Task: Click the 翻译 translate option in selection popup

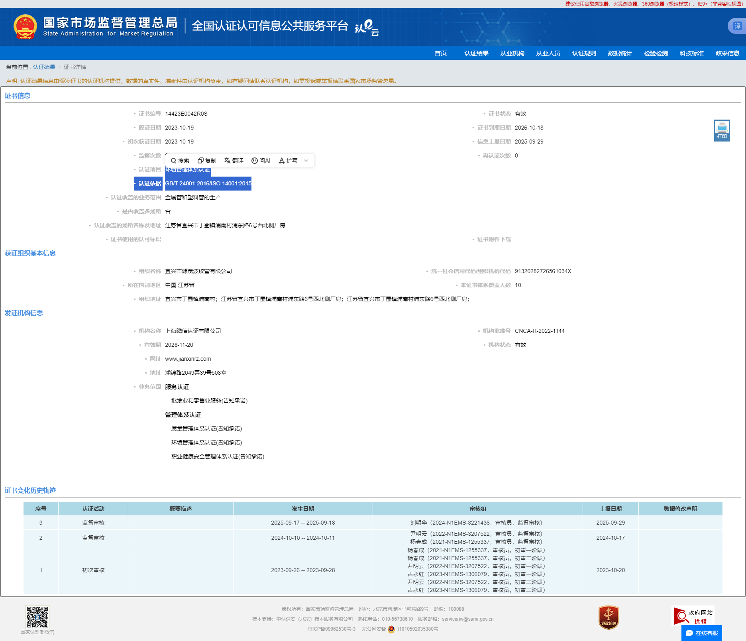Action: [x=234, y=161]
